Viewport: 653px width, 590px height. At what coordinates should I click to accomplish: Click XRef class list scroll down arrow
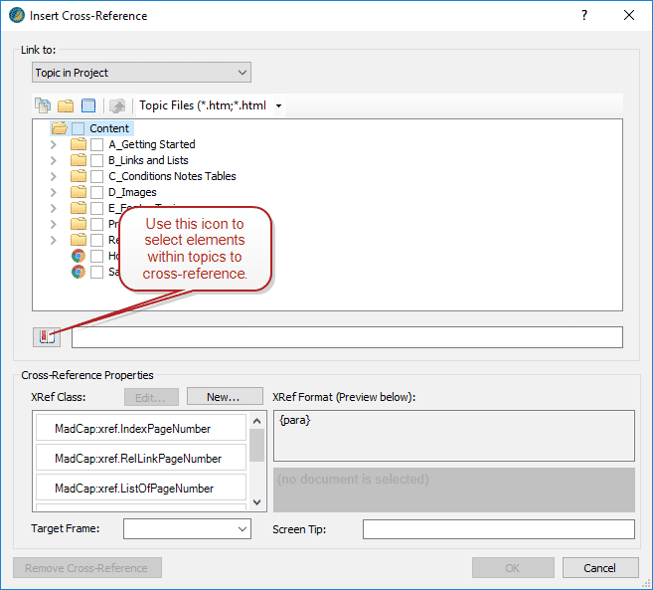coord(257,502)
